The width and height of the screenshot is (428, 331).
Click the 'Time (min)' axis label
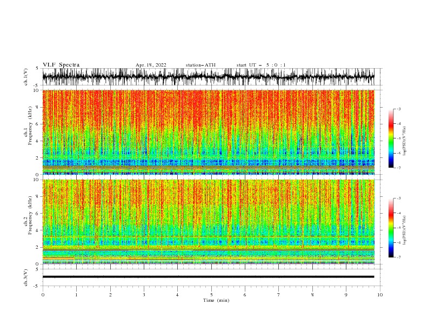pyautogui.click(x=216, y=300)
